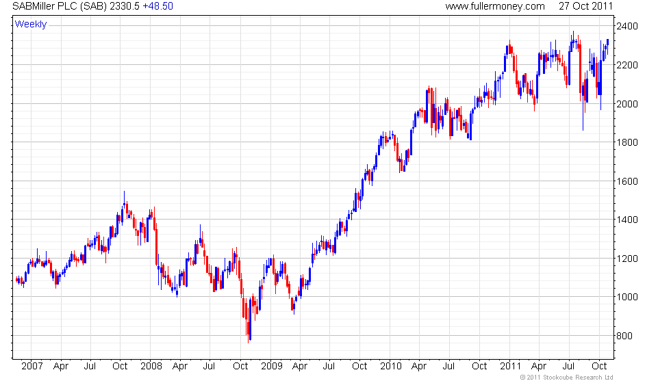Click the Weekly interval label
671x383 pixels.
30,25
